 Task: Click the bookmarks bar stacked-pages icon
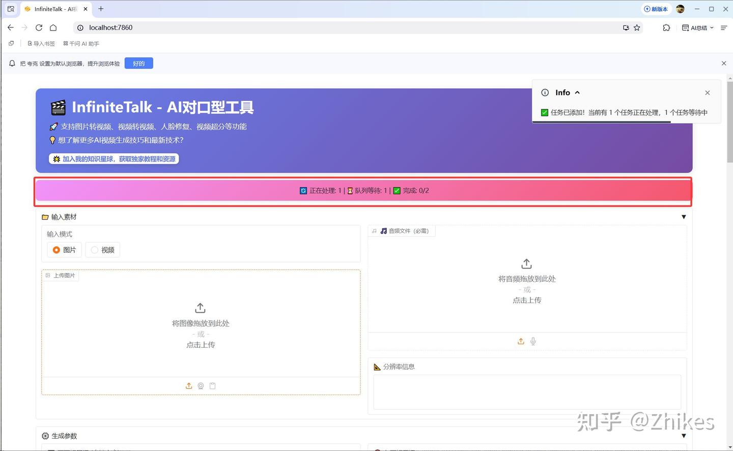tap(11, 44)
